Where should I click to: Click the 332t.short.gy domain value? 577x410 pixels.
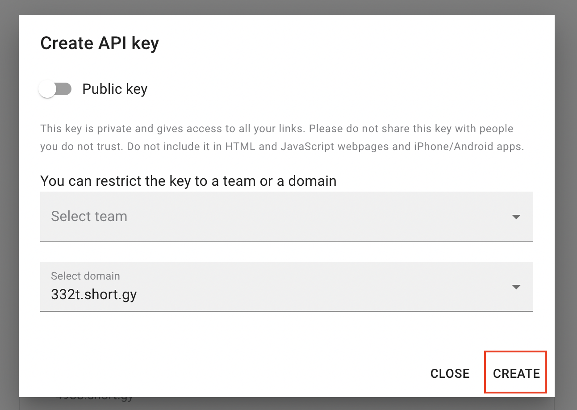pos(94,294)
